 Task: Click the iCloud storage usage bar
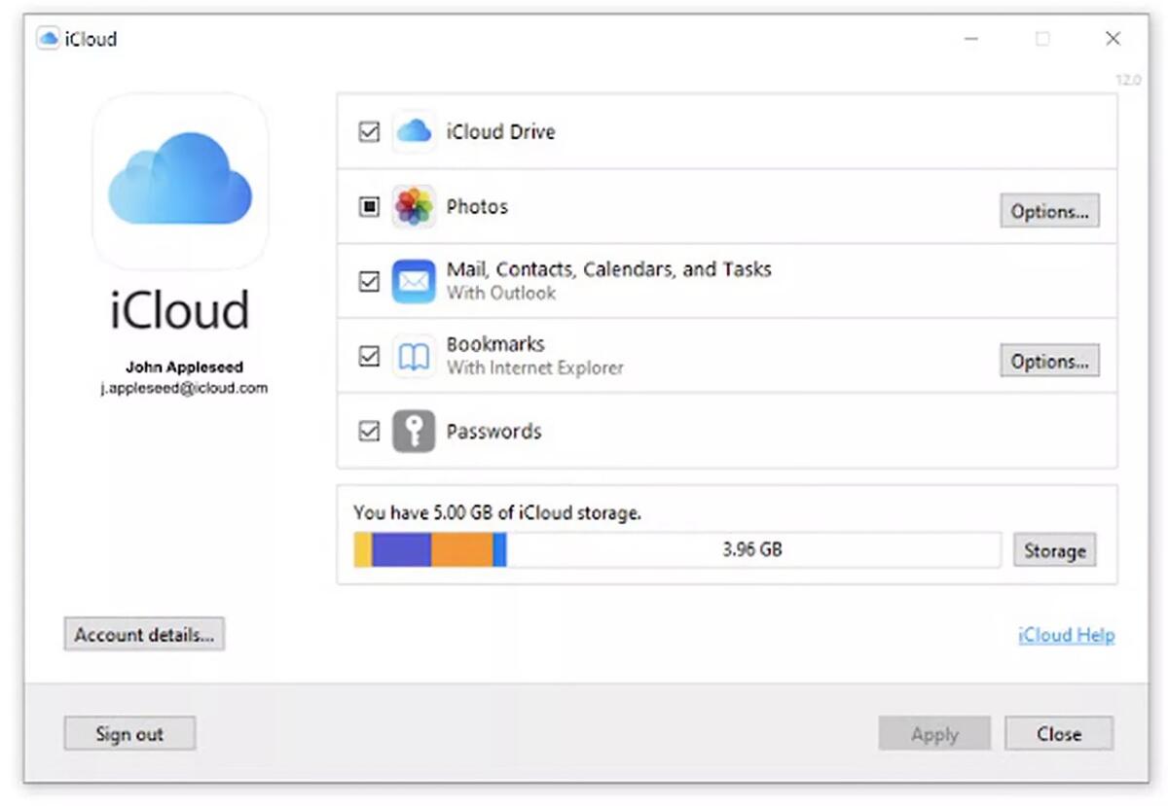[x=678, y=549]
